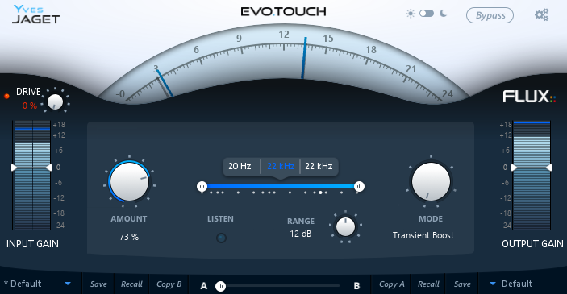Screen dimensions: 567x294
Task: Click the Drive knob
Action: (55, 101)
